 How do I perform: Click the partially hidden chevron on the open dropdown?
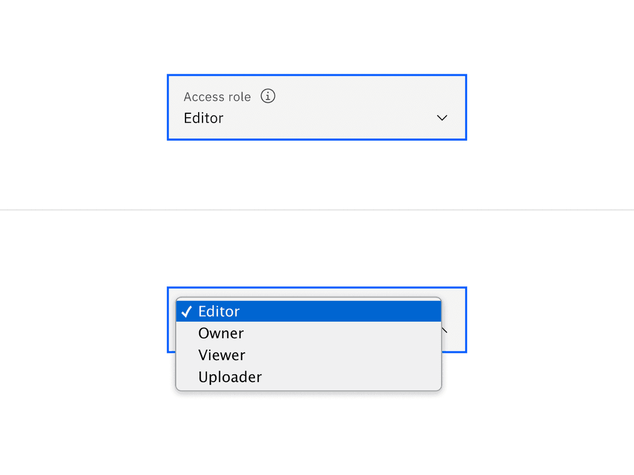tap(446, 329)
